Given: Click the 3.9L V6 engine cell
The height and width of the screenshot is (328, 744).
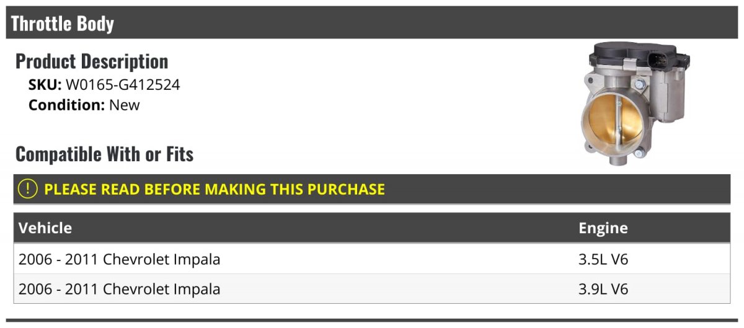Looking at the screenshot, I should pos(603,289).
